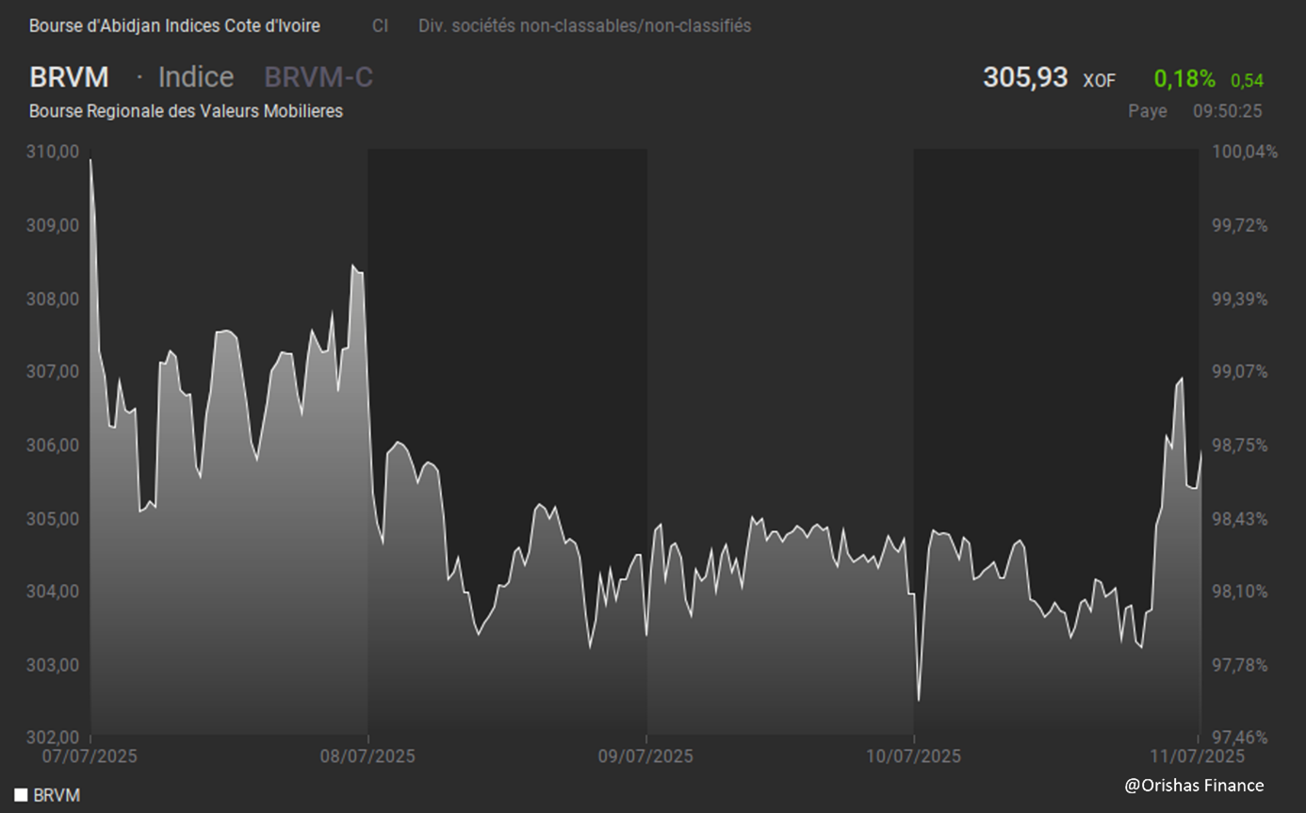Screen dimensions: 1306x813
Task: Click the XOF currency label
Action: [1099, 81]
